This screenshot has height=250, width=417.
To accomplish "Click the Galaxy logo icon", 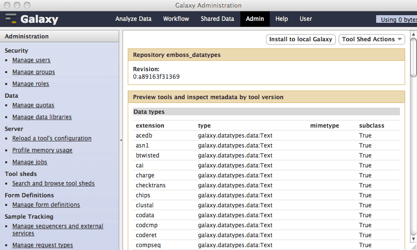I will click(x=11, y=19).
